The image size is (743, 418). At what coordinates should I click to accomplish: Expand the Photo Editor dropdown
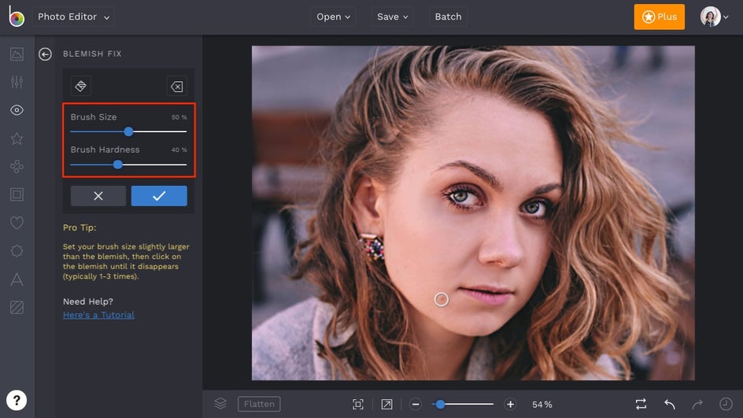pyautogui.click(x=74, y=17)
